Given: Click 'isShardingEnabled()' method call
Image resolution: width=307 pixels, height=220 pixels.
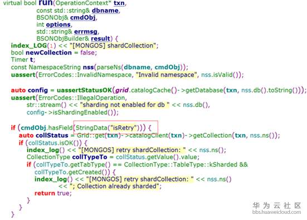Looking at the screenshot, I should 84,113.
